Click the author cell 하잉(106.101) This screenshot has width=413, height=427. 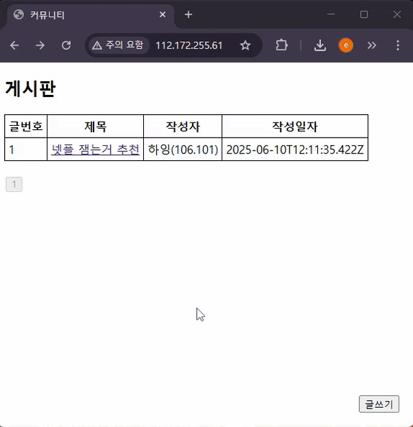pos(182,149)
